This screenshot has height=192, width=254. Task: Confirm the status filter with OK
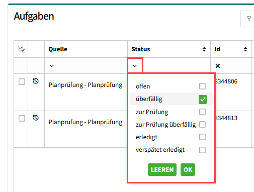[x=188, y=170]
